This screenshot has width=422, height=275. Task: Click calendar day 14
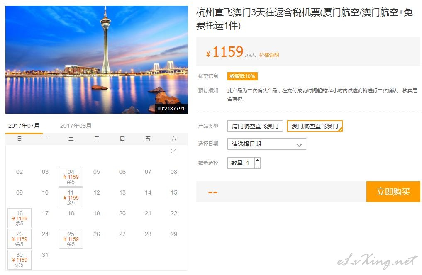pyautogui.click(x=148, y=192)
